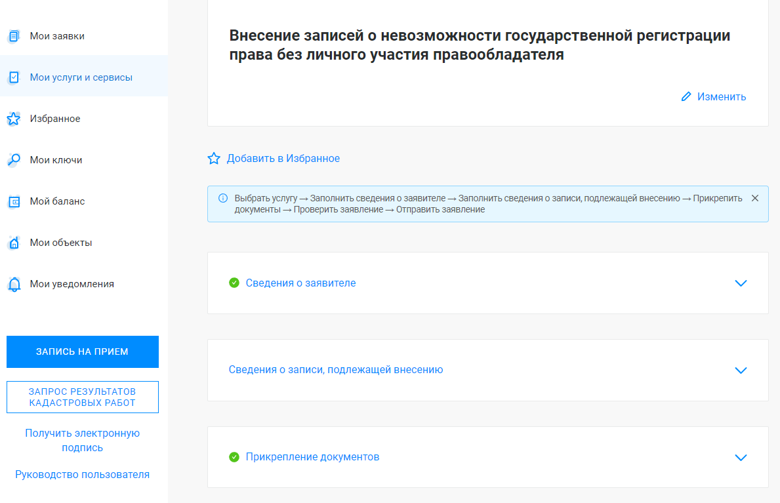Open the Мои заявки sidebar icon
The width and height of the screenshot is (780, 503).
14,35
